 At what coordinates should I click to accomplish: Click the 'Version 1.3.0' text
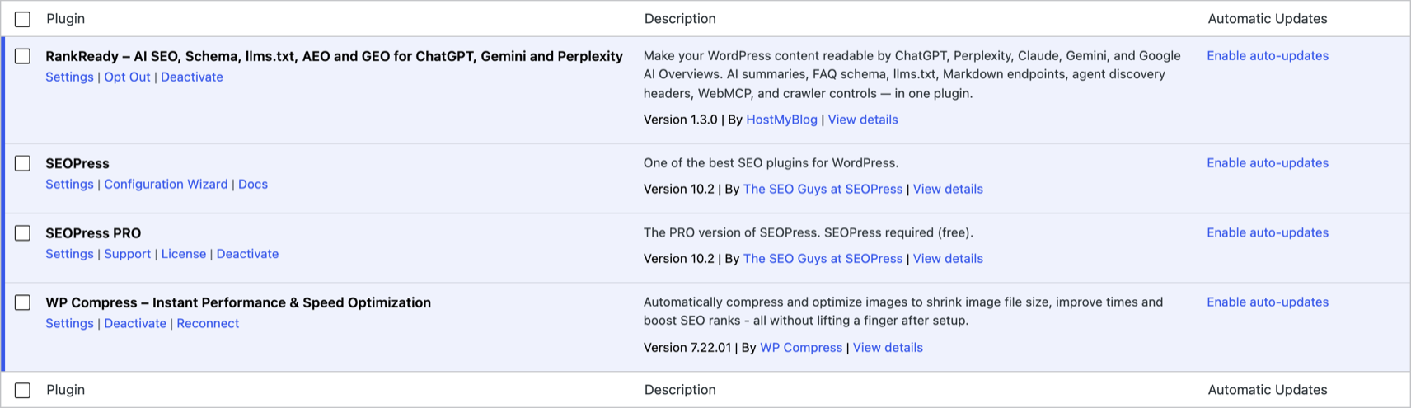(680, 120)
